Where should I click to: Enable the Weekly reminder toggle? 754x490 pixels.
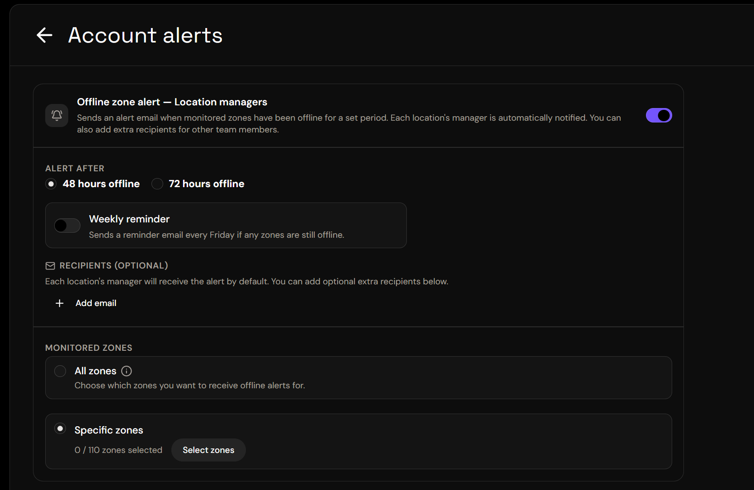pos(67,226)
